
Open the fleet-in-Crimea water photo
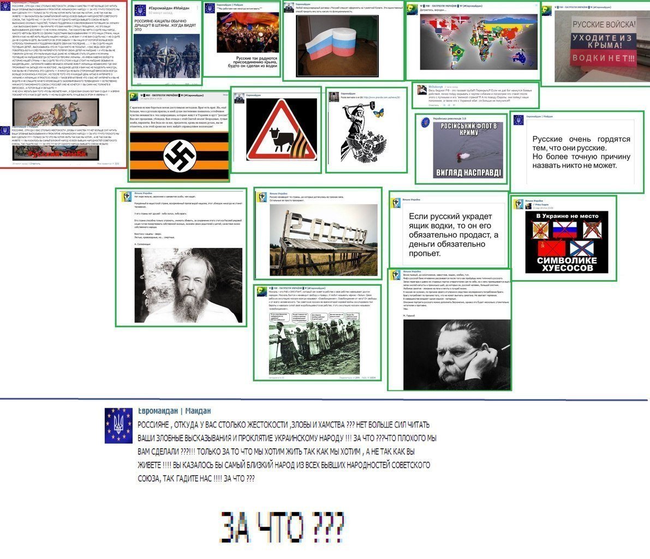tap(467, 151)
